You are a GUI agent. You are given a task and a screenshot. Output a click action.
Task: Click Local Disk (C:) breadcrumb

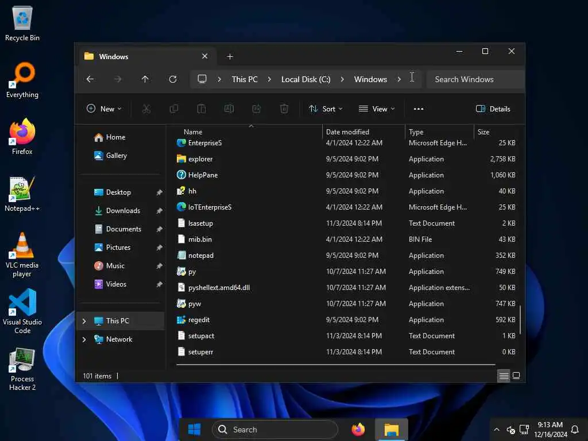click(x=305, y=79)
